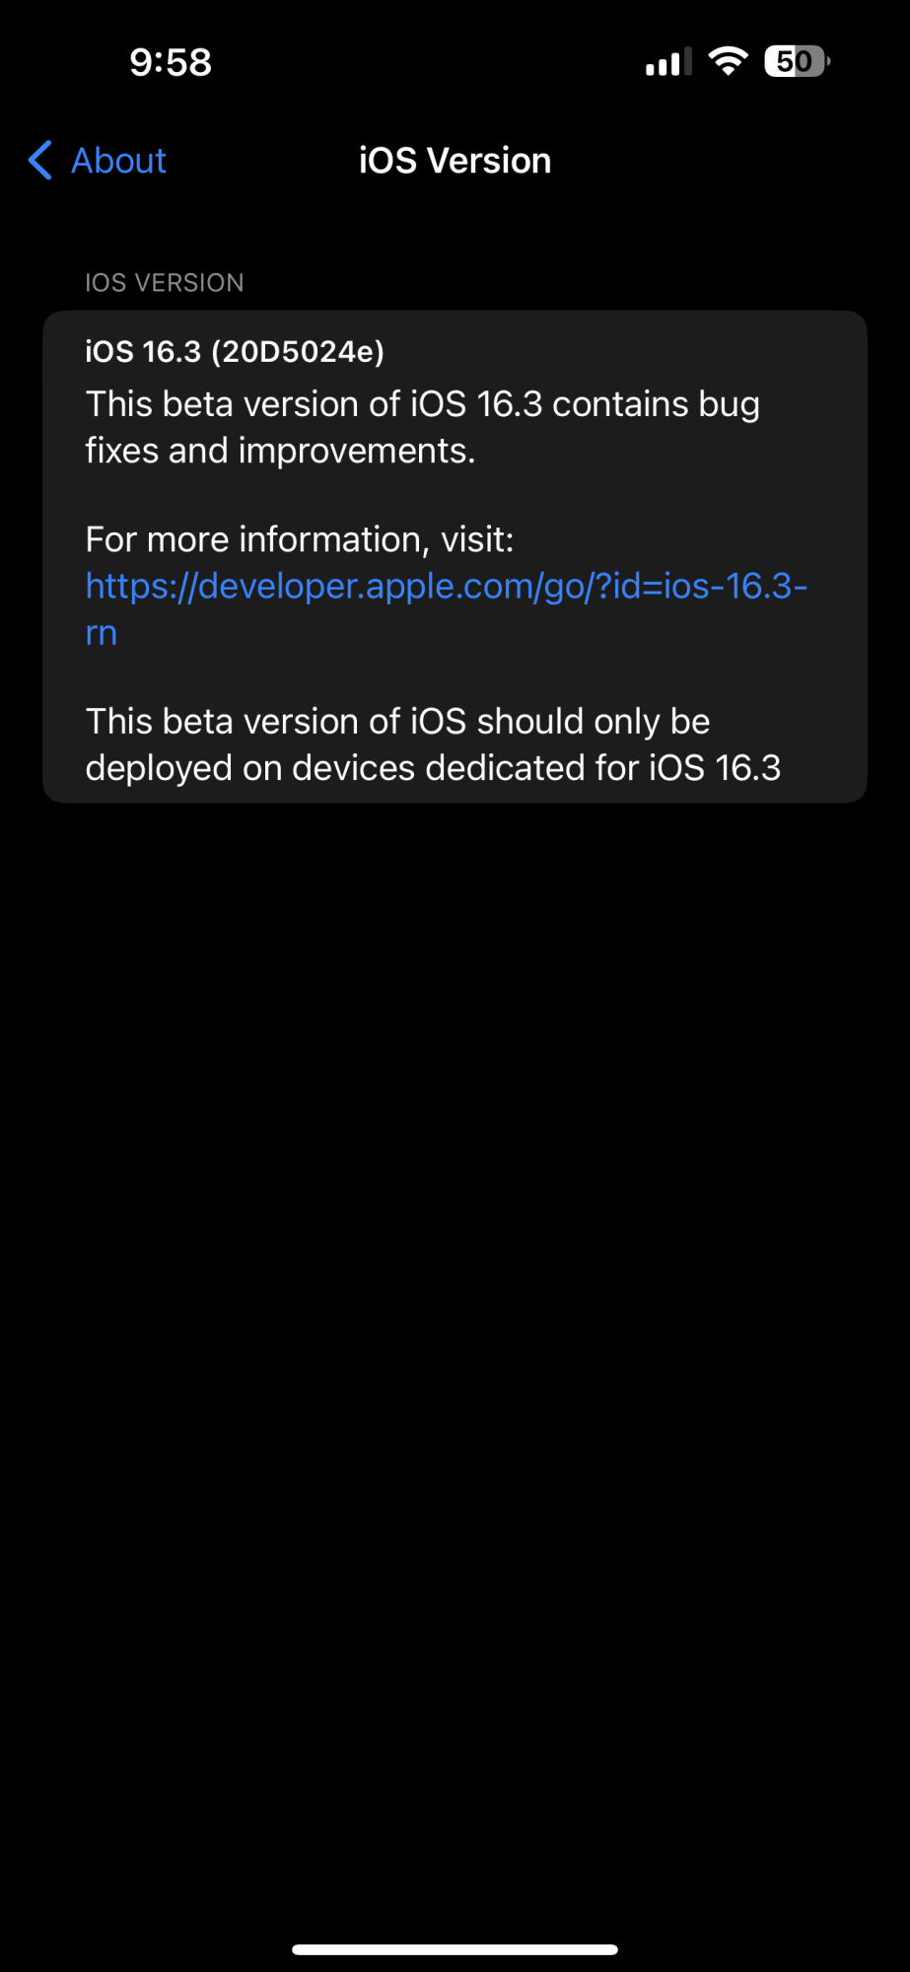Tap the 9:58 clock in status bar
Viewport: 910px width, 1972px height.
tap(171, 62)
